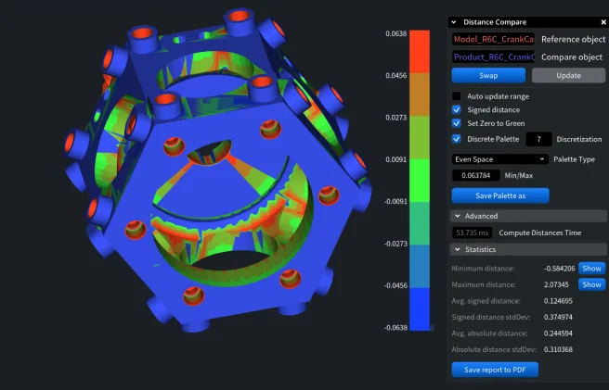The height and width of the screenshot is (390, 609).
Task: Click the Update button
Action: pos(568,76)
